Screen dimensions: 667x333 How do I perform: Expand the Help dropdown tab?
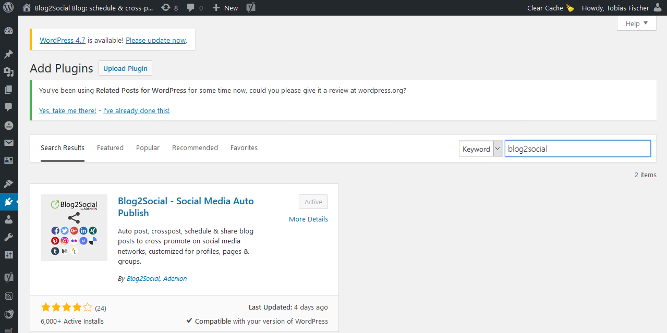click(637, 23)
